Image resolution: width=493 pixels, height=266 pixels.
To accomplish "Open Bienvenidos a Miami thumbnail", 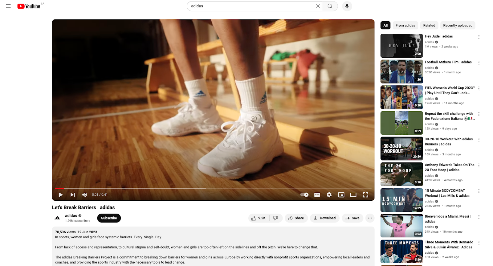I will (x=401, y=226).
